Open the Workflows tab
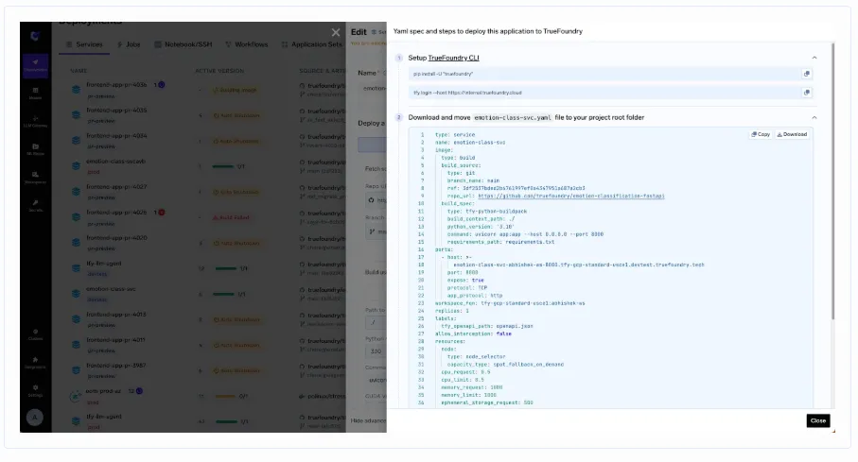 click(246, 44)
